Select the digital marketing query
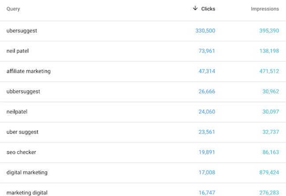Screen dimensions: 286x196 pos(27,172)
